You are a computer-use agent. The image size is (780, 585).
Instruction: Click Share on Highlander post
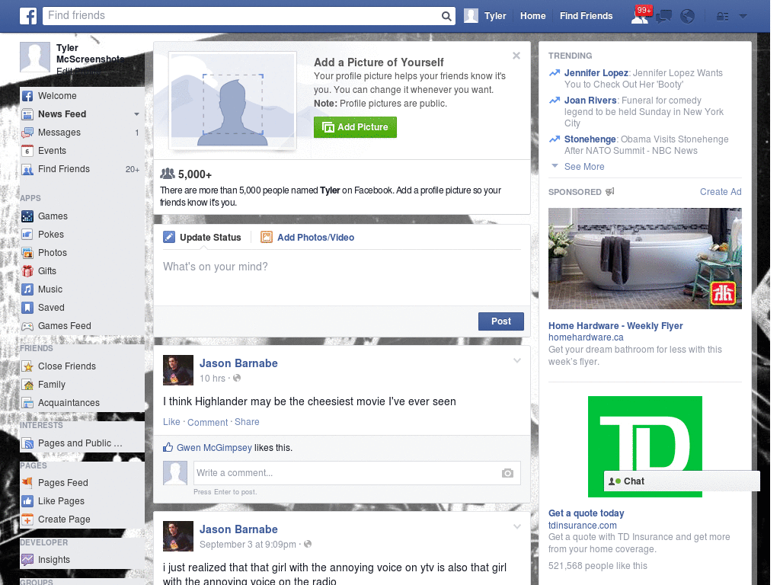tap(247, 422)
